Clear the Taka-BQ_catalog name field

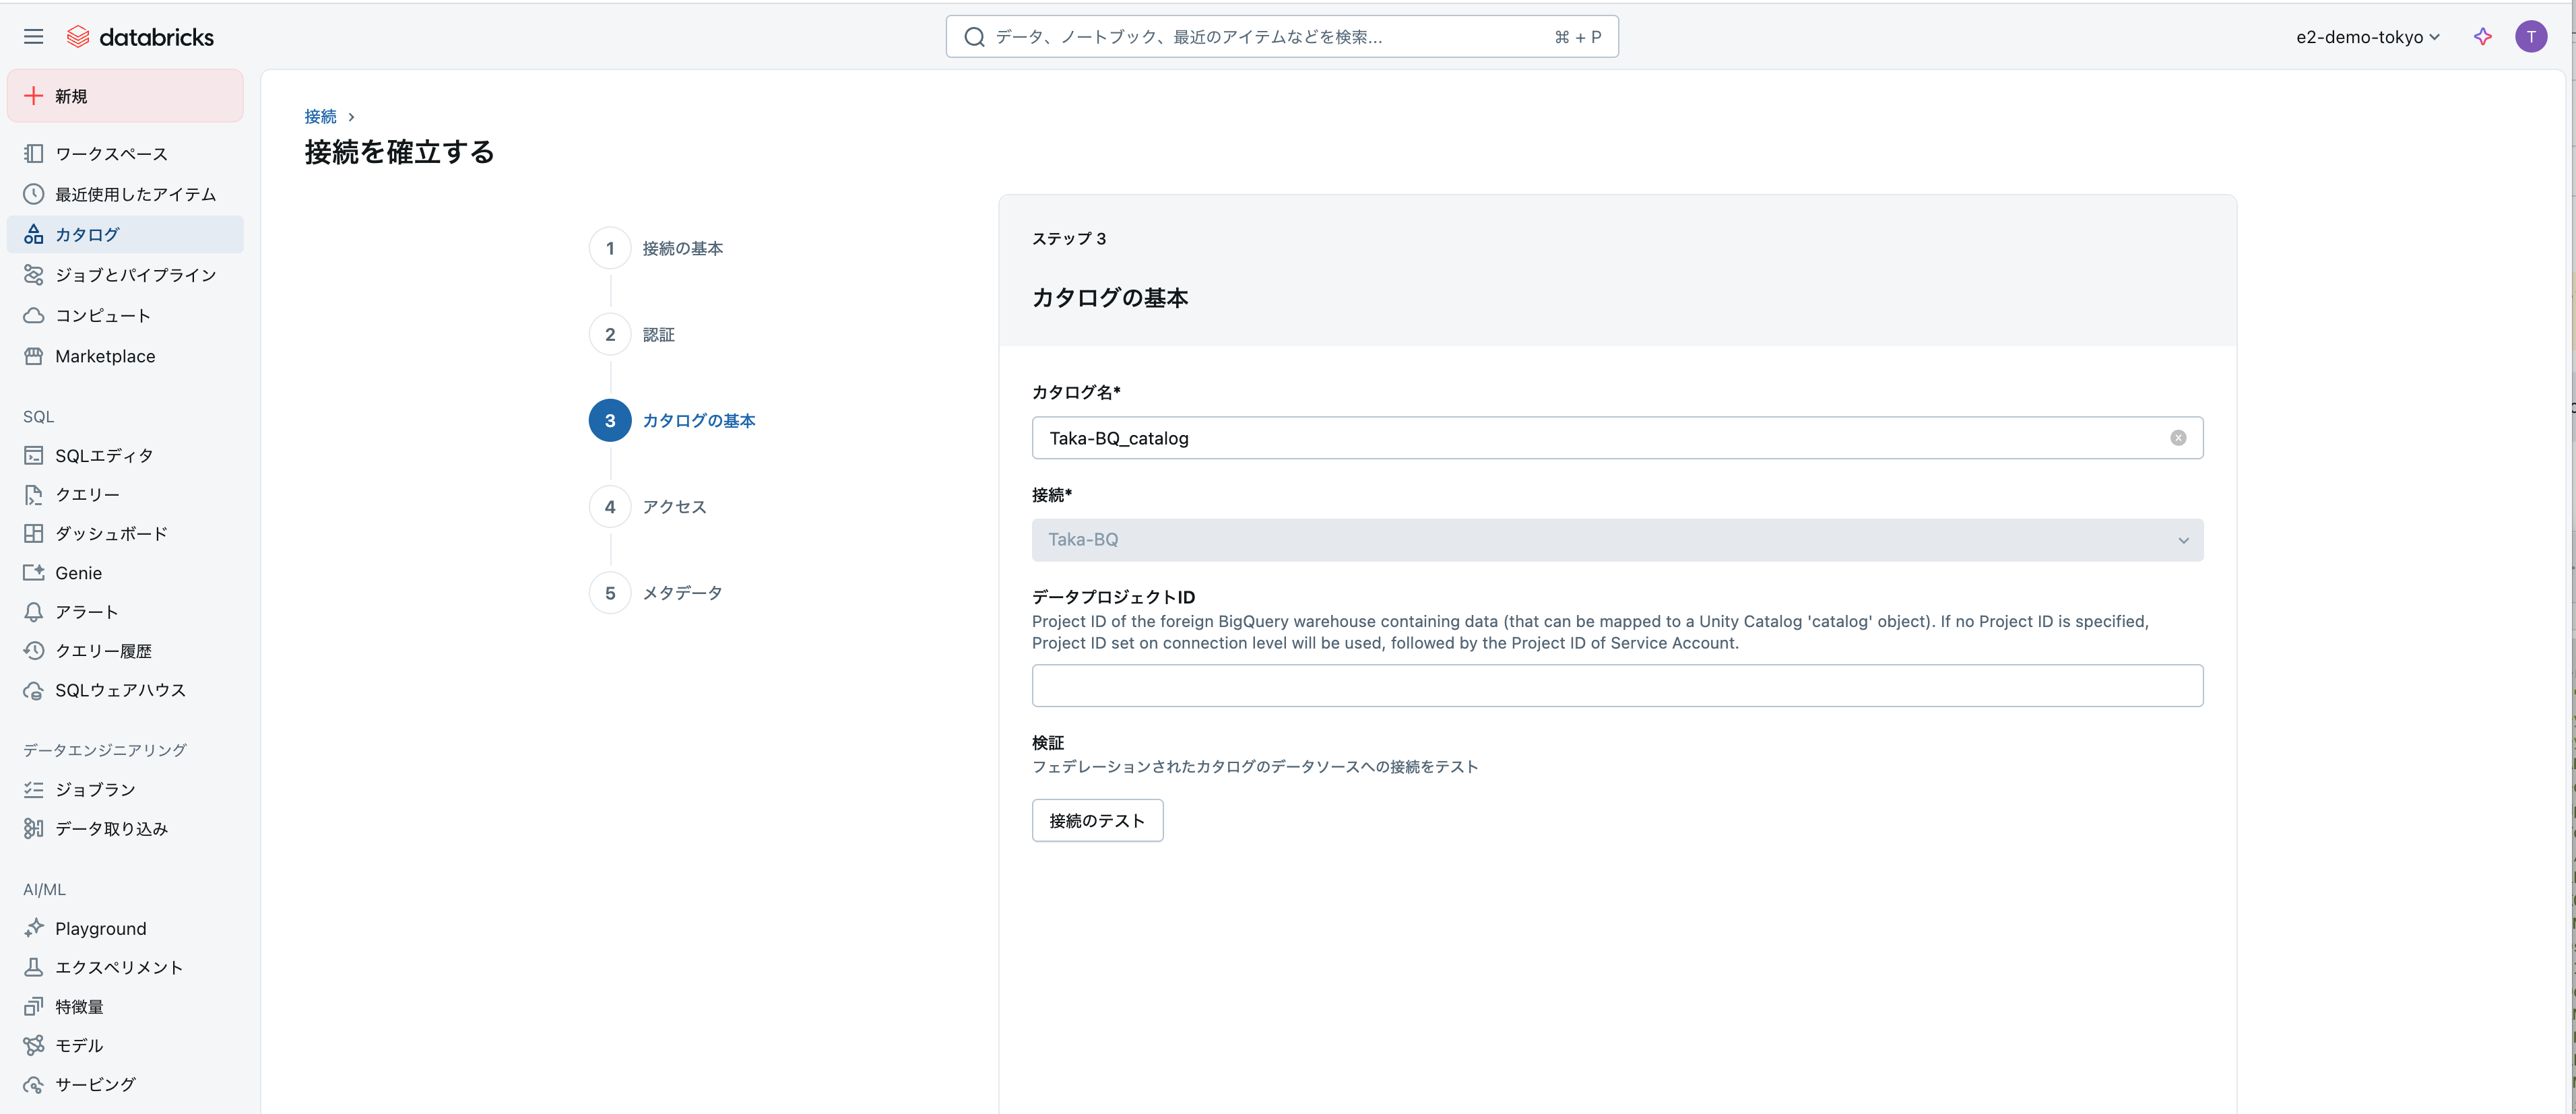pos(2178,438)
